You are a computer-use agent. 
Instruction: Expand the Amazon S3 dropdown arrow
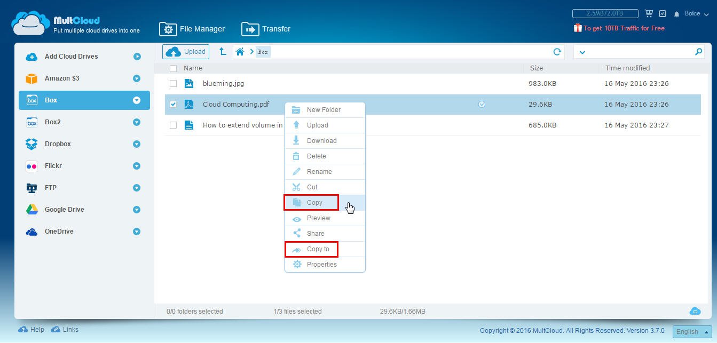[x=137, y=78]
